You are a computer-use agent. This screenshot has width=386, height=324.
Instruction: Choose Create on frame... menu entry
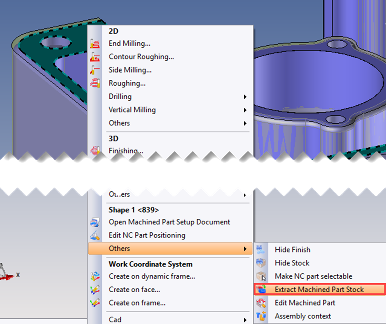pyautogui.click(x=137, y=303)
